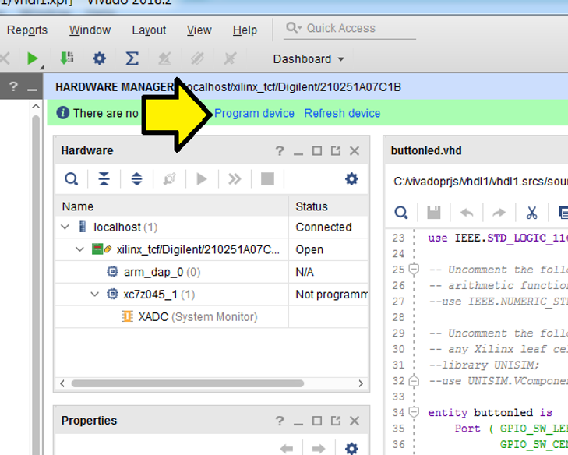568x455 pixels.
Task: Click Expand All icon in Hardware panel
Action: pyautogui.click(x=136, y=179)
